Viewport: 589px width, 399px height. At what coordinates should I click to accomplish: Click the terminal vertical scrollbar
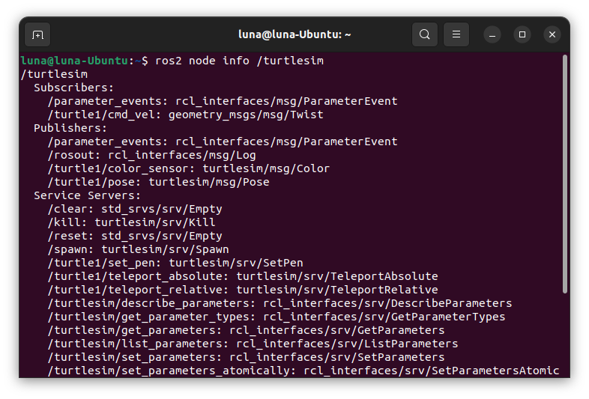pyautogui.click(x=564, y=174)
